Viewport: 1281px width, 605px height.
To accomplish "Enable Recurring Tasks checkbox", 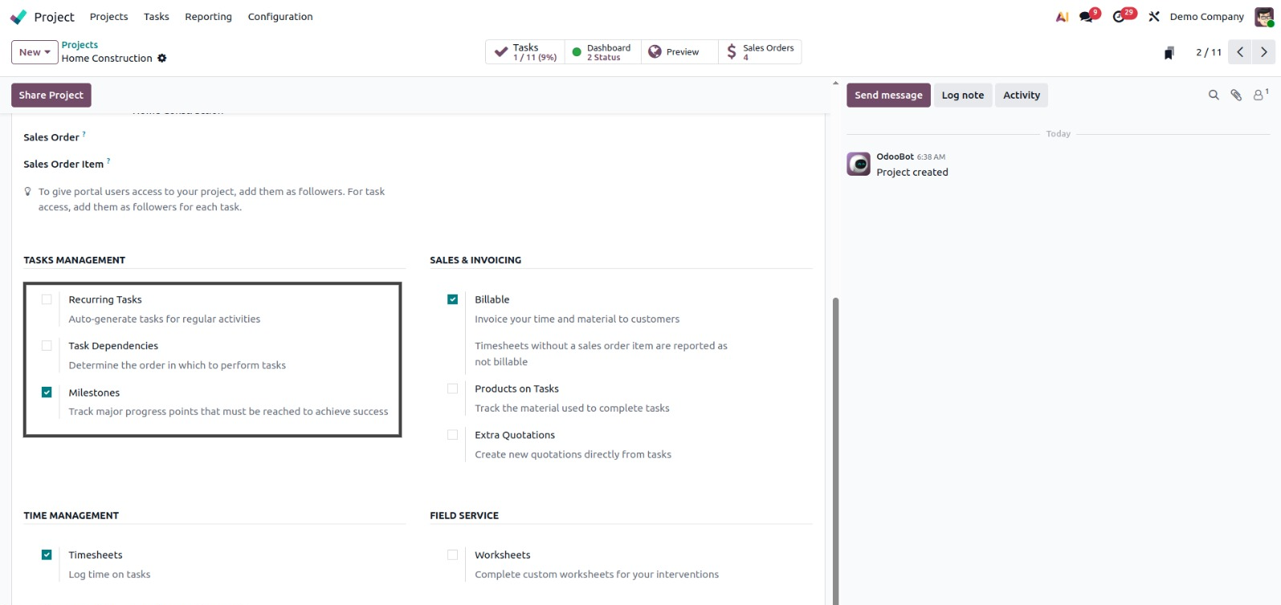I will 47,300.
